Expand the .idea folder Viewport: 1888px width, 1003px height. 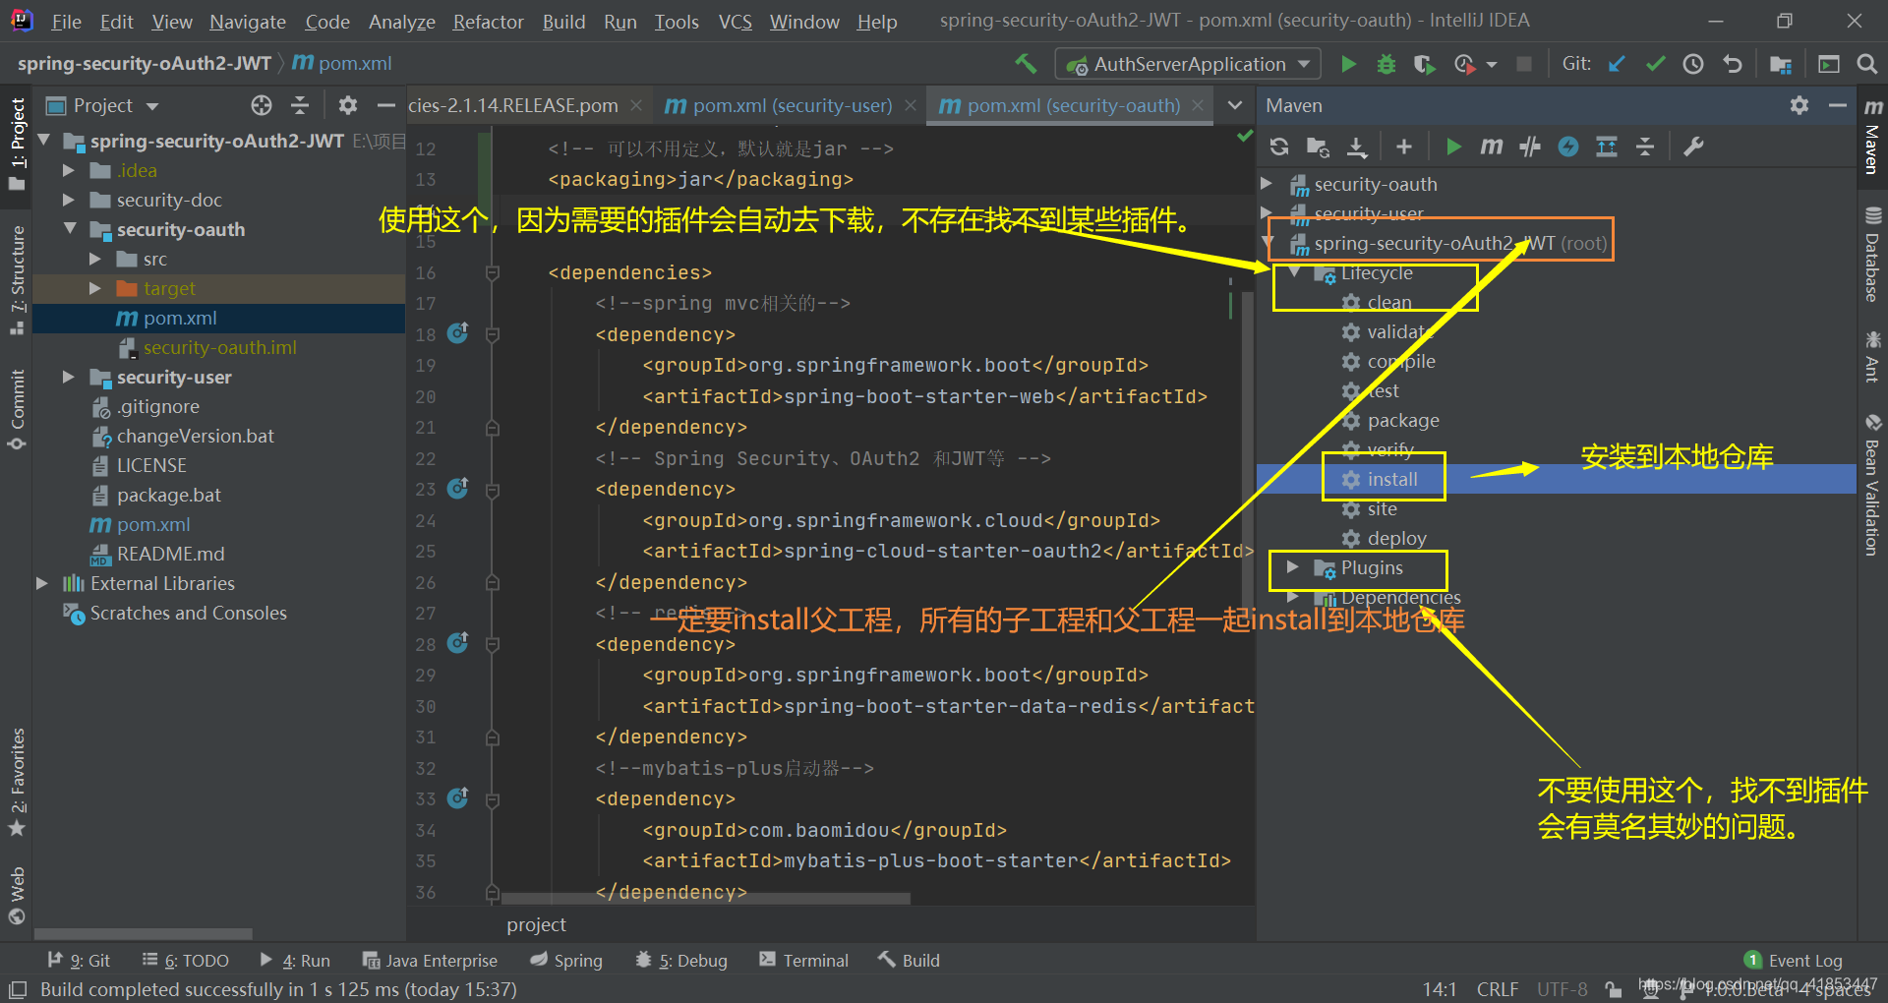tap(68, 170)
